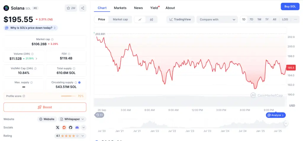This screenshot has width=303, height=141.
Task: Open Vol/Mkt Cap (24h) info icon
Action: tap(36, 68)
